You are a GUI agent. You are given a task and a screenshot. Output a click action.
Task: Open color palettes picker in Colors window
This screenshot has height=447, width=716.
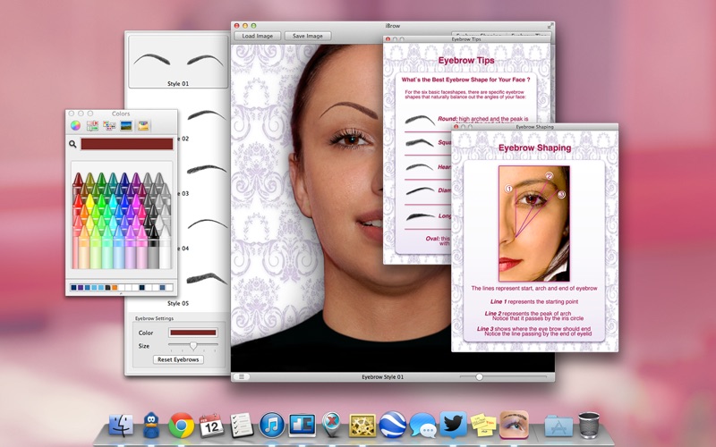[109, 125]
